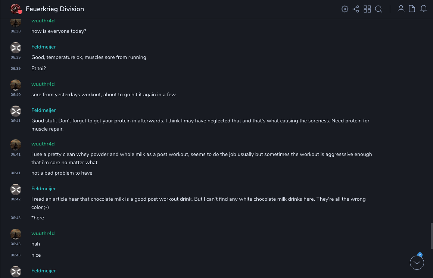Click the 06:42 chocolate milk message timestamp
433x278 pixels.
(x=16, y=199)
